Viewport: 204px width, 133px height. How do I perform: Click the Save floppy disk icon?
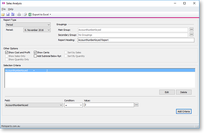pos(8,14)
